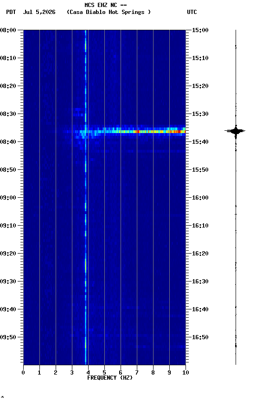Click the 16:40 UTC time label
The image size is (256, 402).
pyautogui.click(x=200, y=309)
